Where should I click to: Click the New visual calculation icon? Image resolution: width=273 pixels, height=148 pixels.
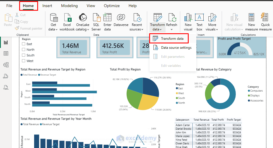point(234,17)
